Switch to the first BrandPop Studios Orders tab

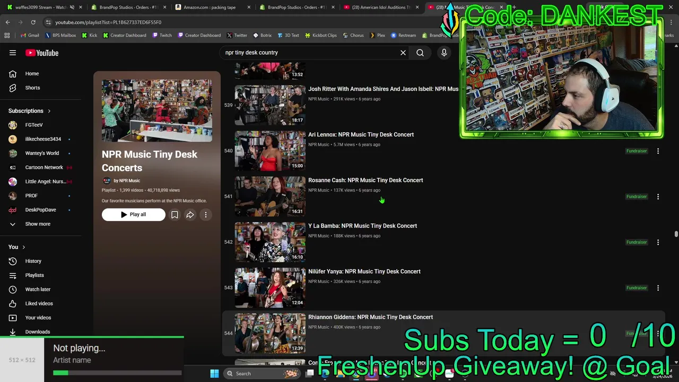tap(125, 7)
